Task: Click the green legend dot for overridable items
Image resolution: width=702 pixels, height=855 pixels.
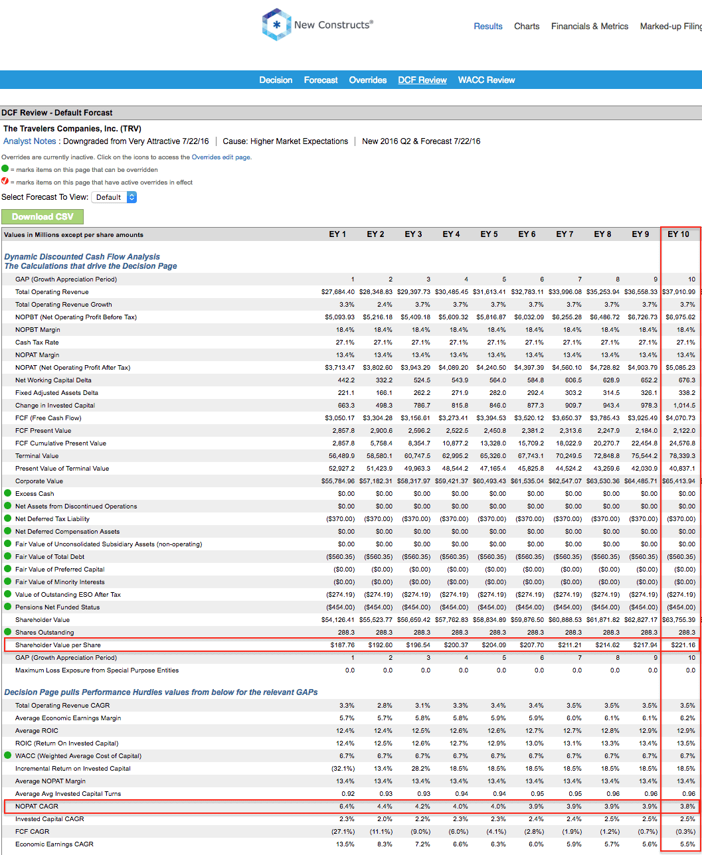Action: pos(5,169)
